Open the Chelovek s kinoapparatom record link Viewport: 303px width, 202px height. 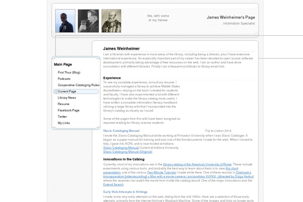[178, 176]
